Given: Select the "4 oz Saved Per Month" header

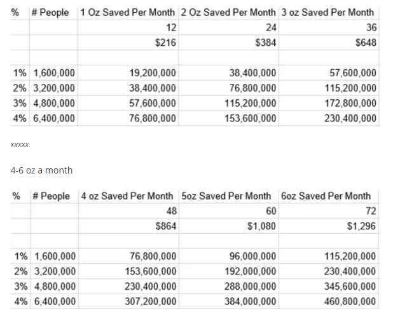Looking at the screenshot, I should pos(127,196).
